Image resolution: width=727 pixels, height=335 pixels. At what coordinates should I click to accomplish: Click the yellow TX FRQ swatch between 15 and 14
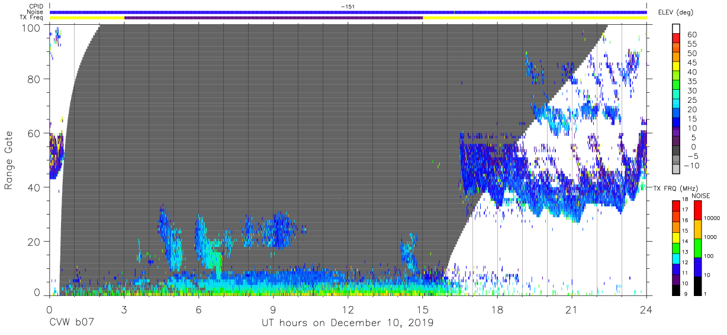[x=676, y=237]
